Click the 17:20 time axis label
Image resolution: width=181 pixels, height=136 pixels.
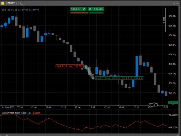(136, 107)
